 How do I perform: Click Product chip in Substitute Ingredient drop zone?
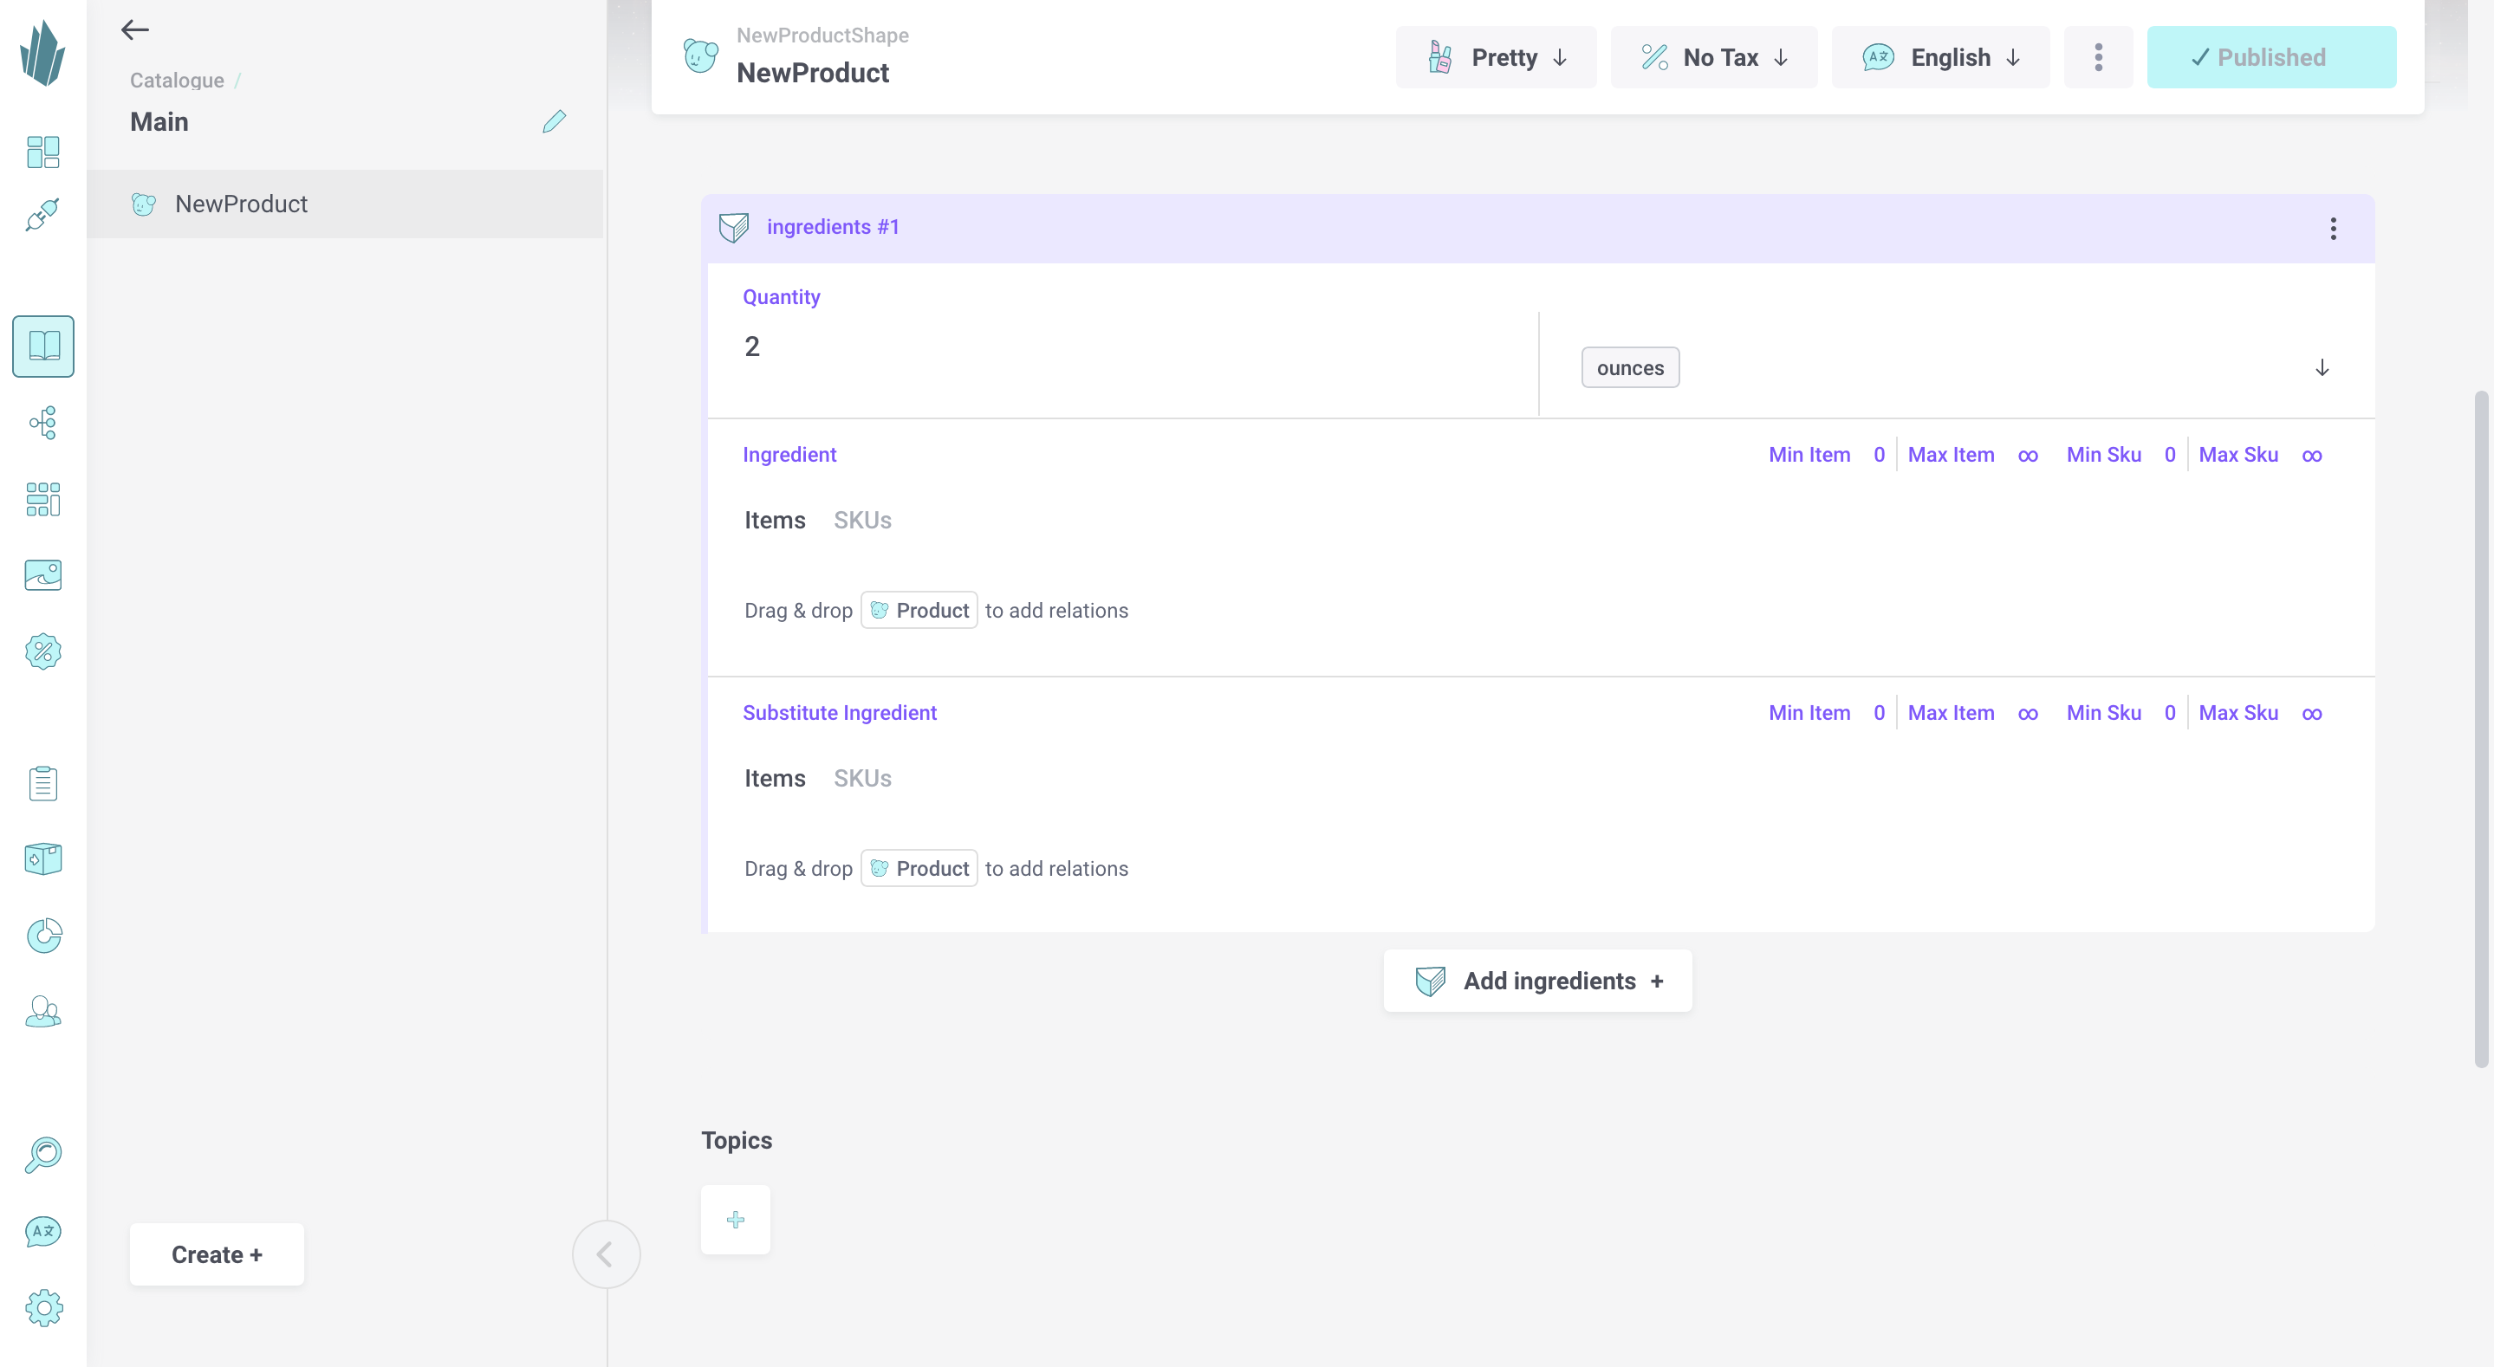(x=919, y=868)
